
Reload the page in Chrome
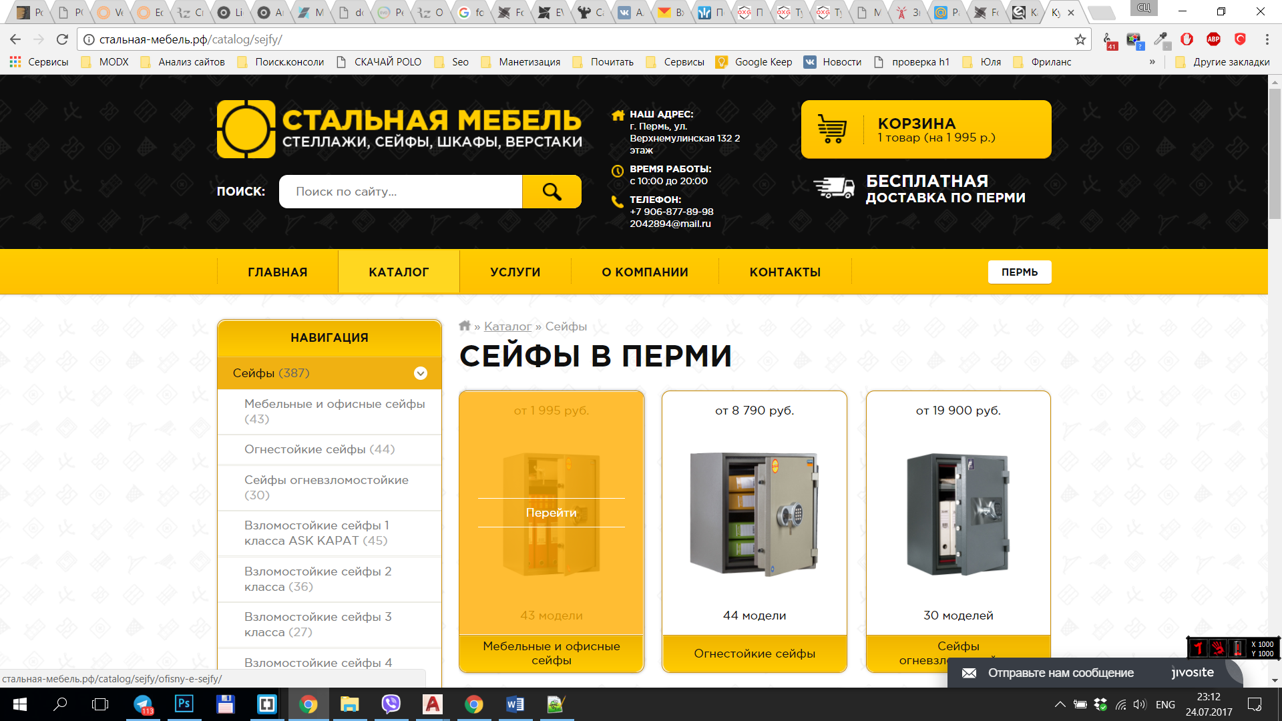pos(62,39)
